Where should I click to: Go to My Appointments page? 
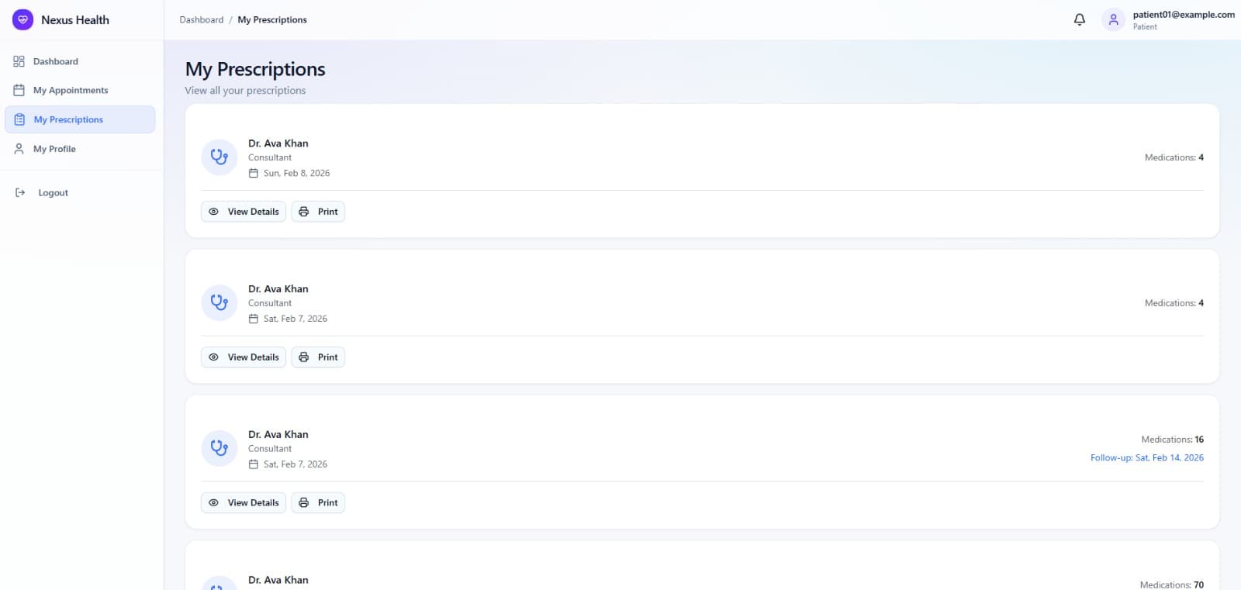pos(71,91)
